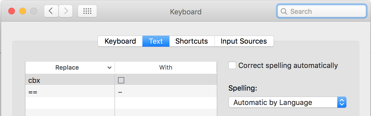The height and width of the screenshot is (116, 371).
Task: Click the yellow minimize window button
Action: pos(23,11)
